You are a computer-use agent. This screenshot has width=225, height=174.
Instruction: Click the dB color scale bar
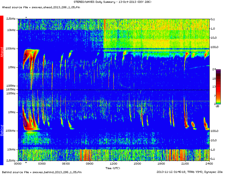pyautogui.click(x=218, y=87)
